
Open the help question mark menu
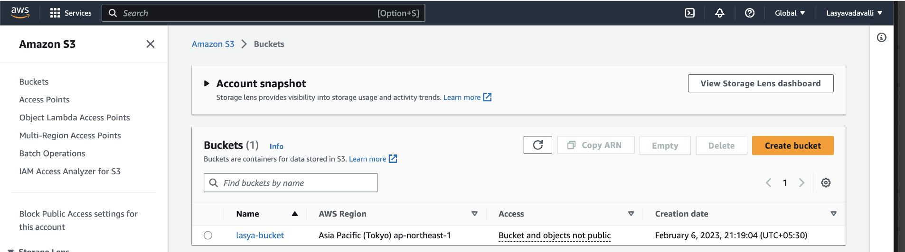pyautogui.click(x=750, y=13)
